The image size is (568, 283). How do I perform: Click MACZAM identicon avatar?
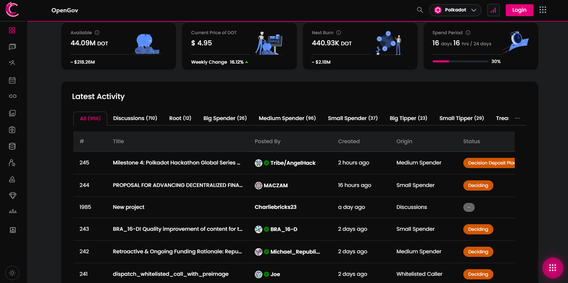258,185
